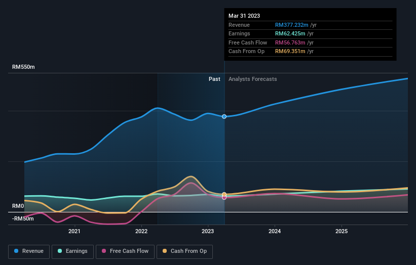Click the Revenue row label in tooltip
This screenshot has height=265, width=416.
(x=239, y=25)
